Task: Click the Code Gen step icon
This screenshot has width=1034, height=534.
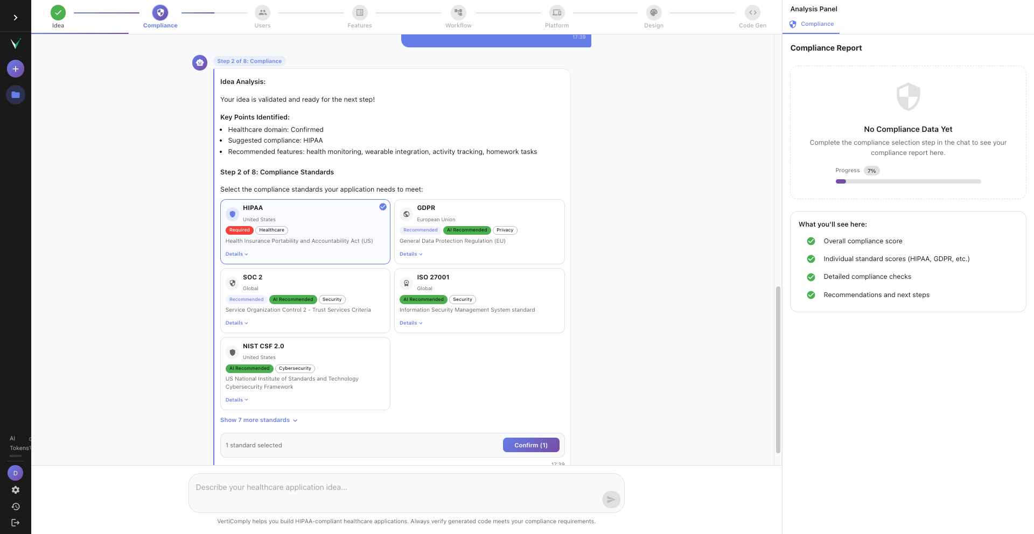Action: (x=752, y=12)
